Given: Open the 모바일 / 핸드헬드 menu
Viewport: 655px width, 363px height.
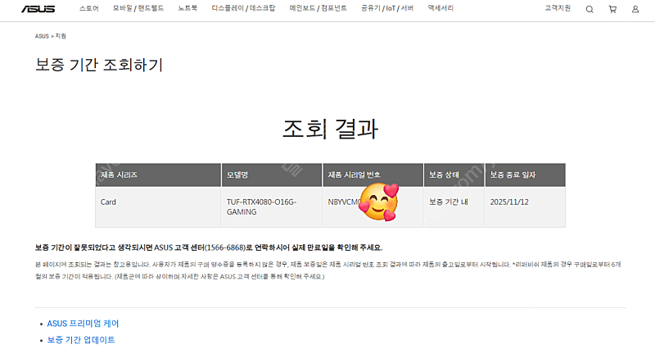Looking at the screenshot, I should (138, 8).
